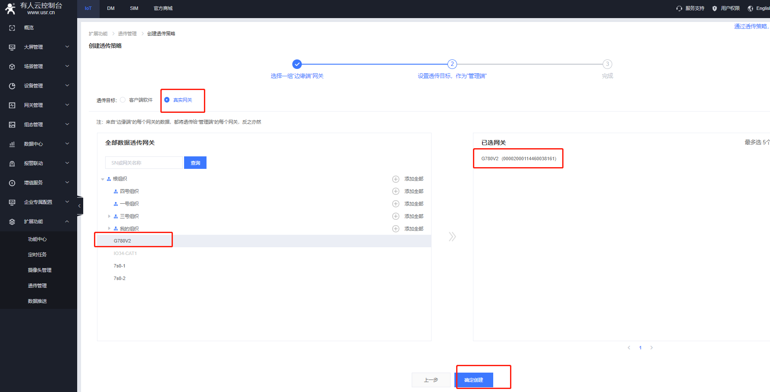This screenshot has height=392, width=770.
Task: Select the 7s0-1 gateway in list
Action: point(119,266)
